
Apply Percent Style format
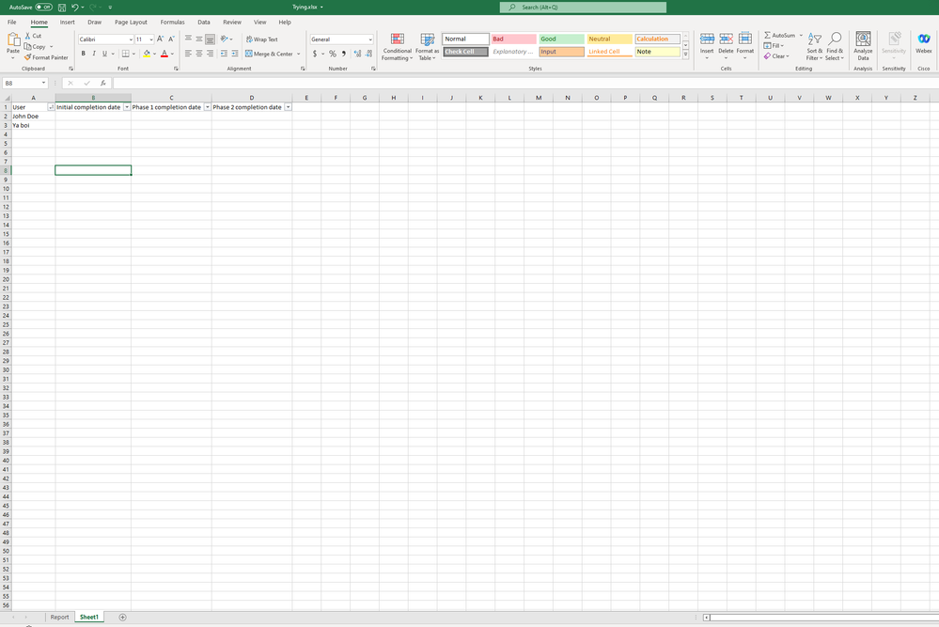click(333, 54)
